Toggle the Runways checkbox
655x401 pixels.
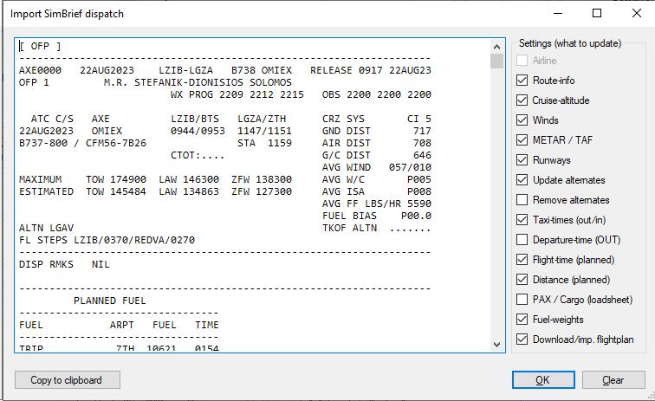522,160
